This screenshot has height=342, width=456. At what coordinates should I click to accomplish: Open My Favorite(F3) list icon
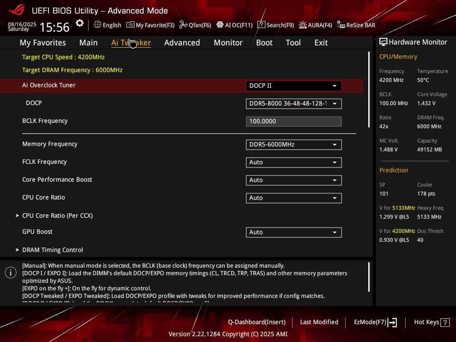click(x=130, y=25)
